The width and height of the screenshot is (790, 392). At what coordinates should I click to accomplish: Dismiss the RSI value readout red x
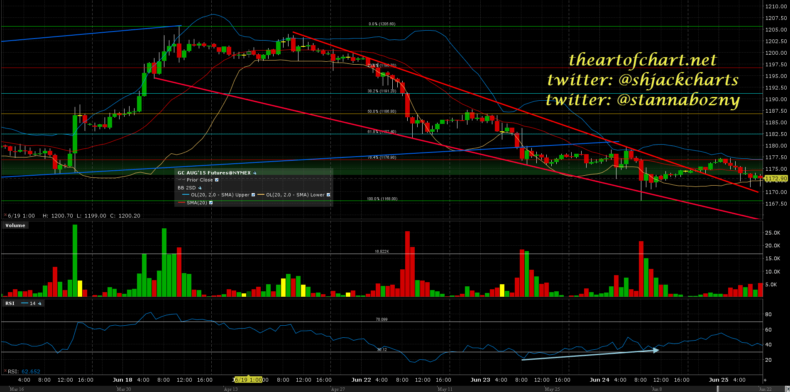5,371
